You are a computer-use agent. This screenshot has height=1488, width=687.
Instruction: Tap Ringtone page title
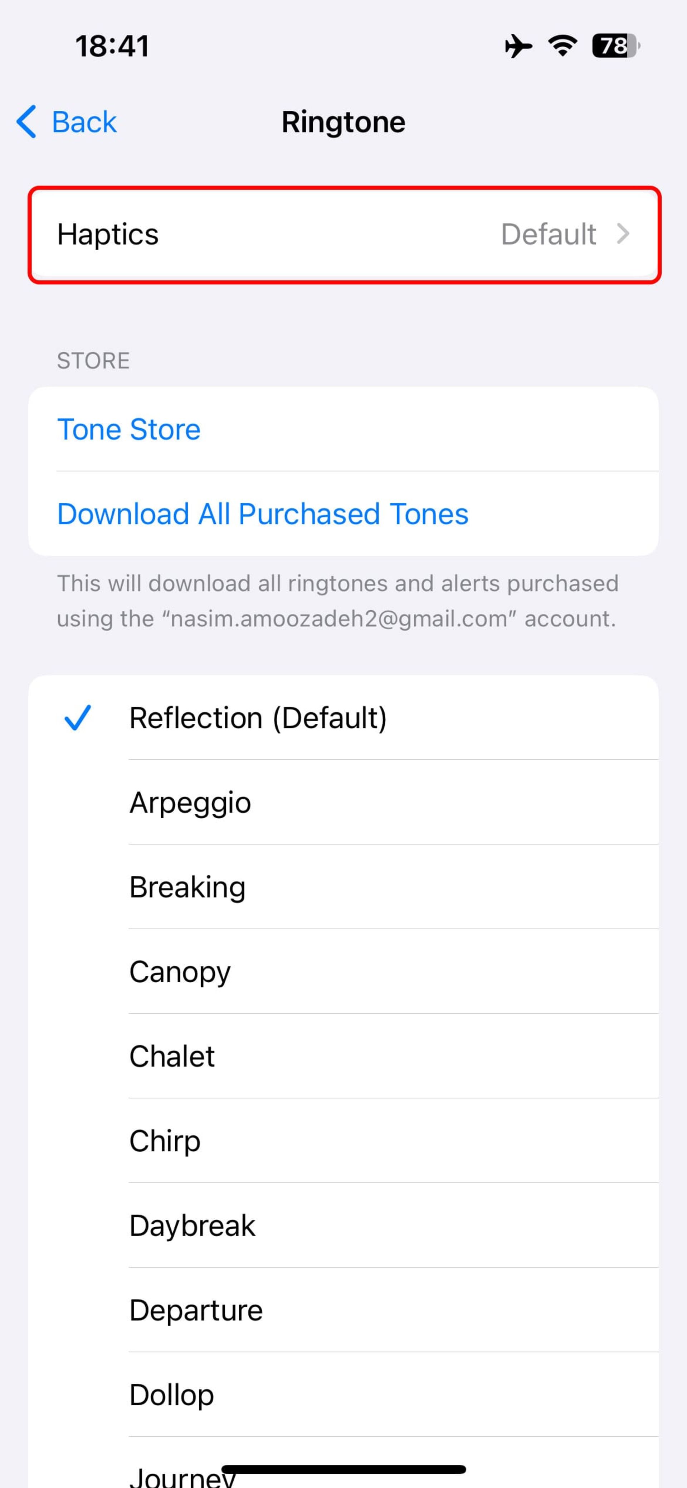[x=343, y=121]
